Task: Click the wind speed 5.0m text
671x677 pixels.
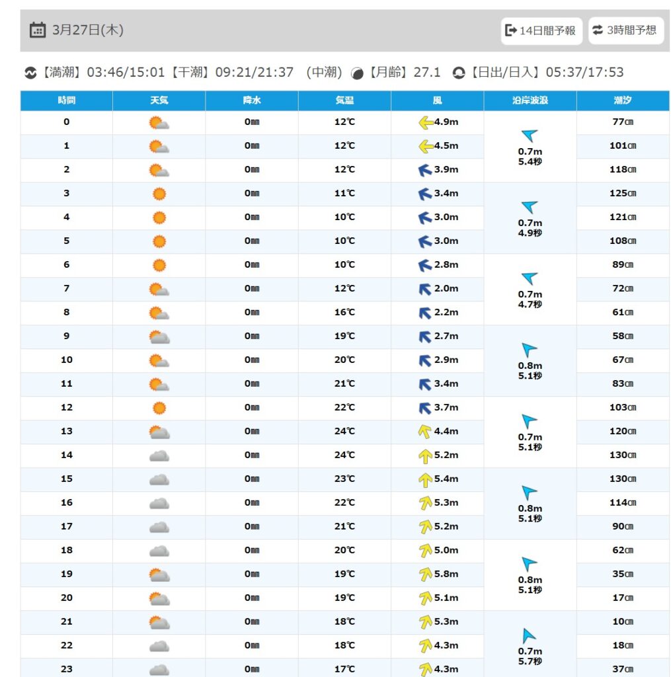Action: (x=446, y=551)
